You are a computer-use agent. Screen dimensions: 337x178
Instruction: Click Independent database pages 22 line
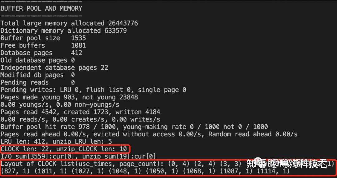pos(54,68)
